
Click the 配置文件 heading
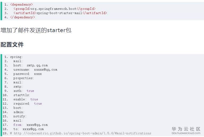click(x=12, y=45)
